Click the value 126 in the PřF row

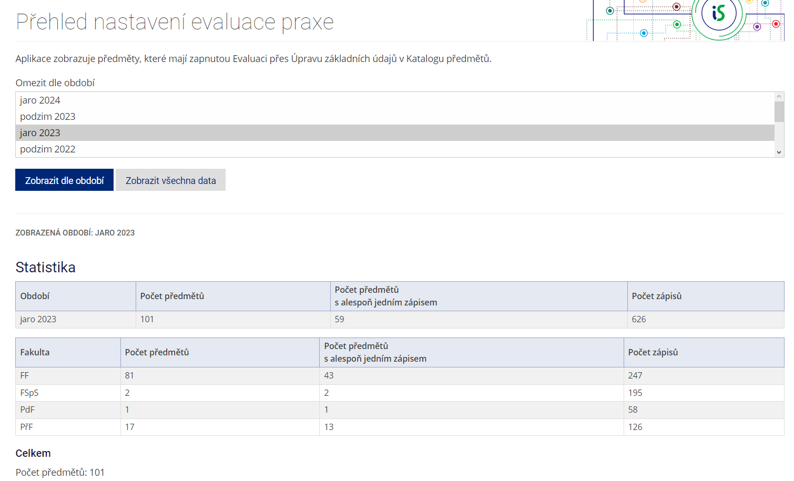[635, 427]
